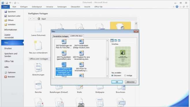Select 2007-Flugblatt für eine Veranstaltung.dotx

click(81, 56)
